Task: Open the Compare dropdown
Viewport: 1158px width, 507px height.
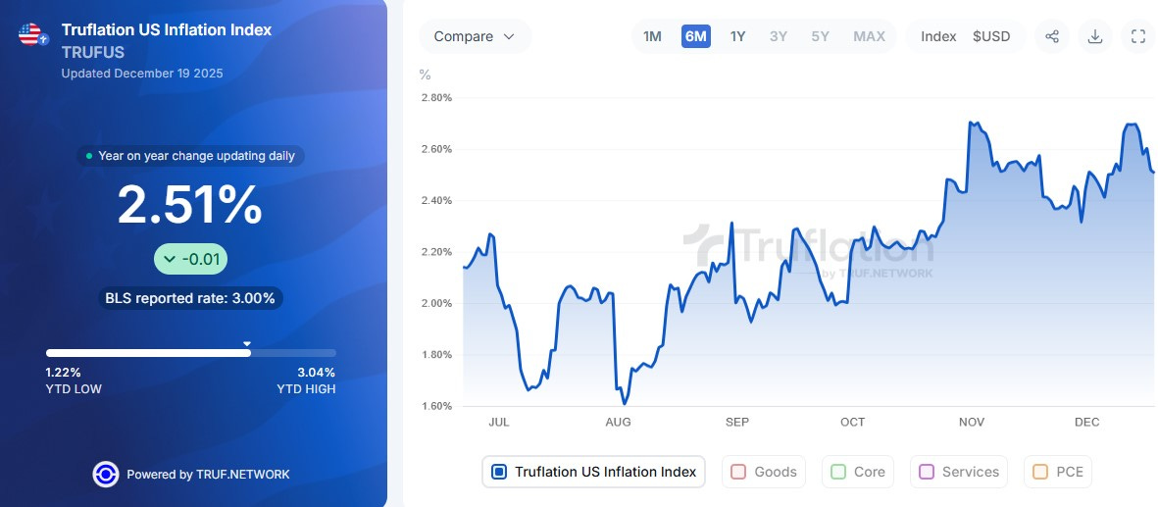Action: click(x=475, y=36)
